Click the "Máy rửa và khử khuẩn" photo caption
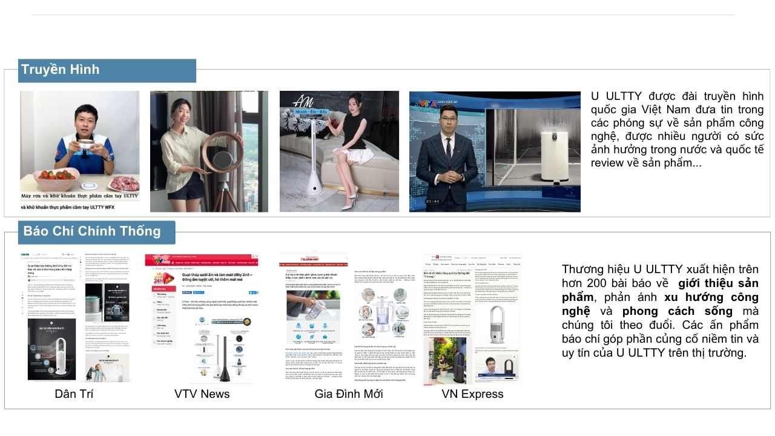 [x=79, y=196]
